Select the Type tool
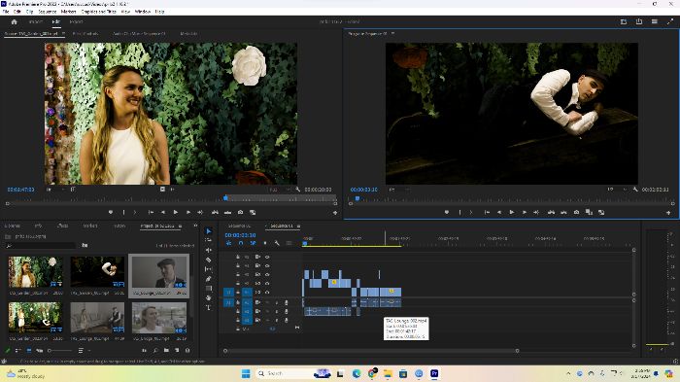This screenshot has width=680, height=382. click(x=209, y=308)
